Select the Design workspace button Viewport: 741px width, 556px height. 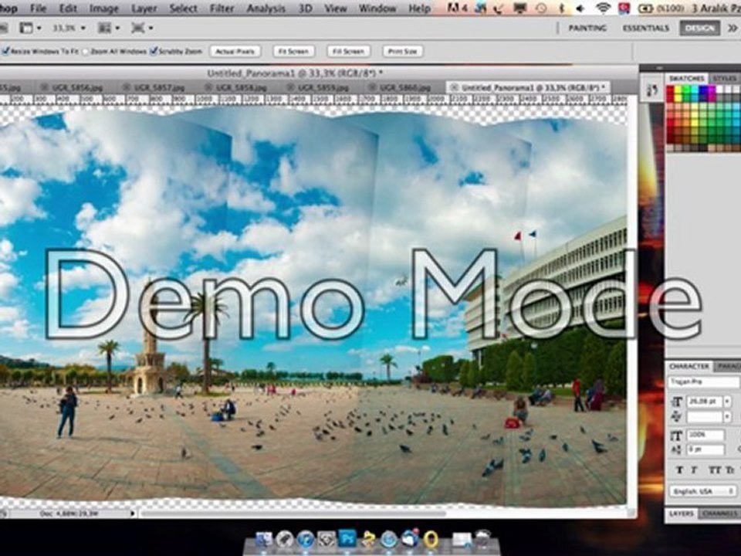point(700,28)
